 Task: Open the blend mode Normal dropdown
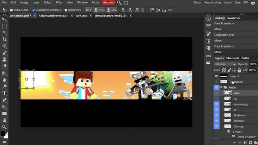point(225,64)
